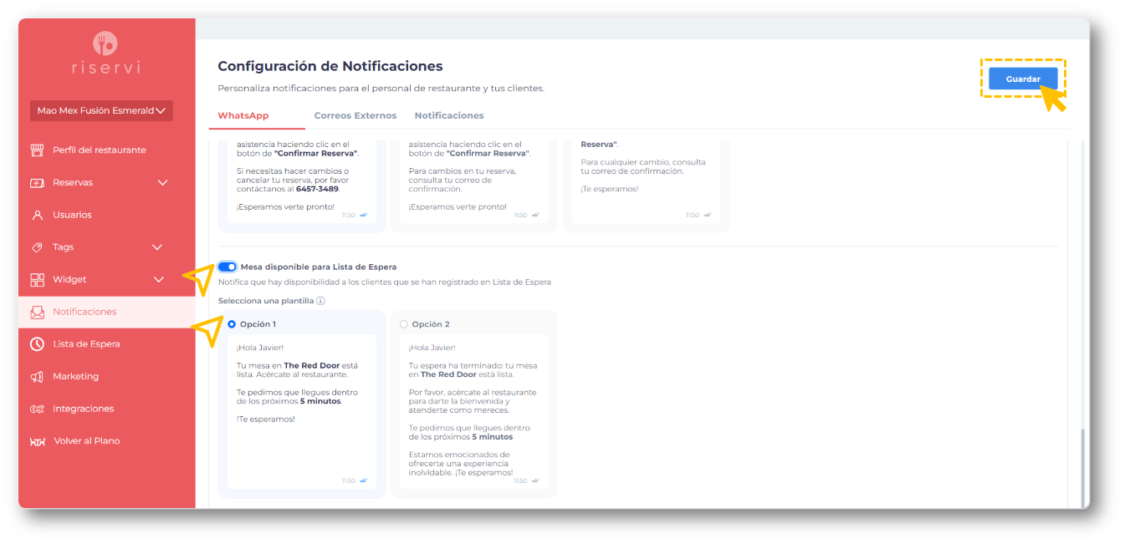Screen dimensions: 1125x544
Task: Click the riservi logo icon
Action: tap(105, 43)
